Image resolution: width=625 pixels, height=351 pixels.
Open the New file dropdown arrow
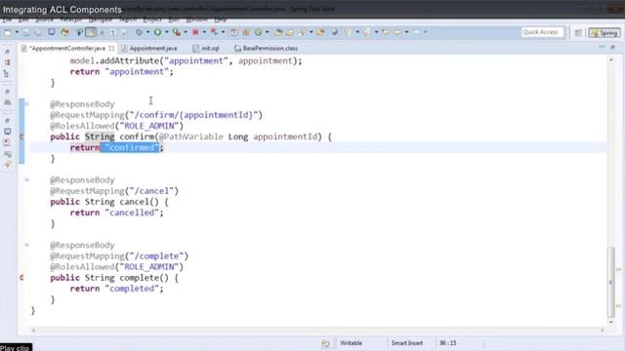[17, 32]
